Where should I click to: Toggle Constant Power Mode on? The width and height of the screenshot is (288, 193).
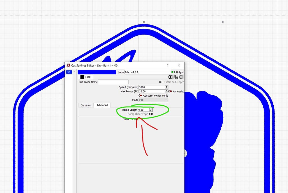click(140, 96)
